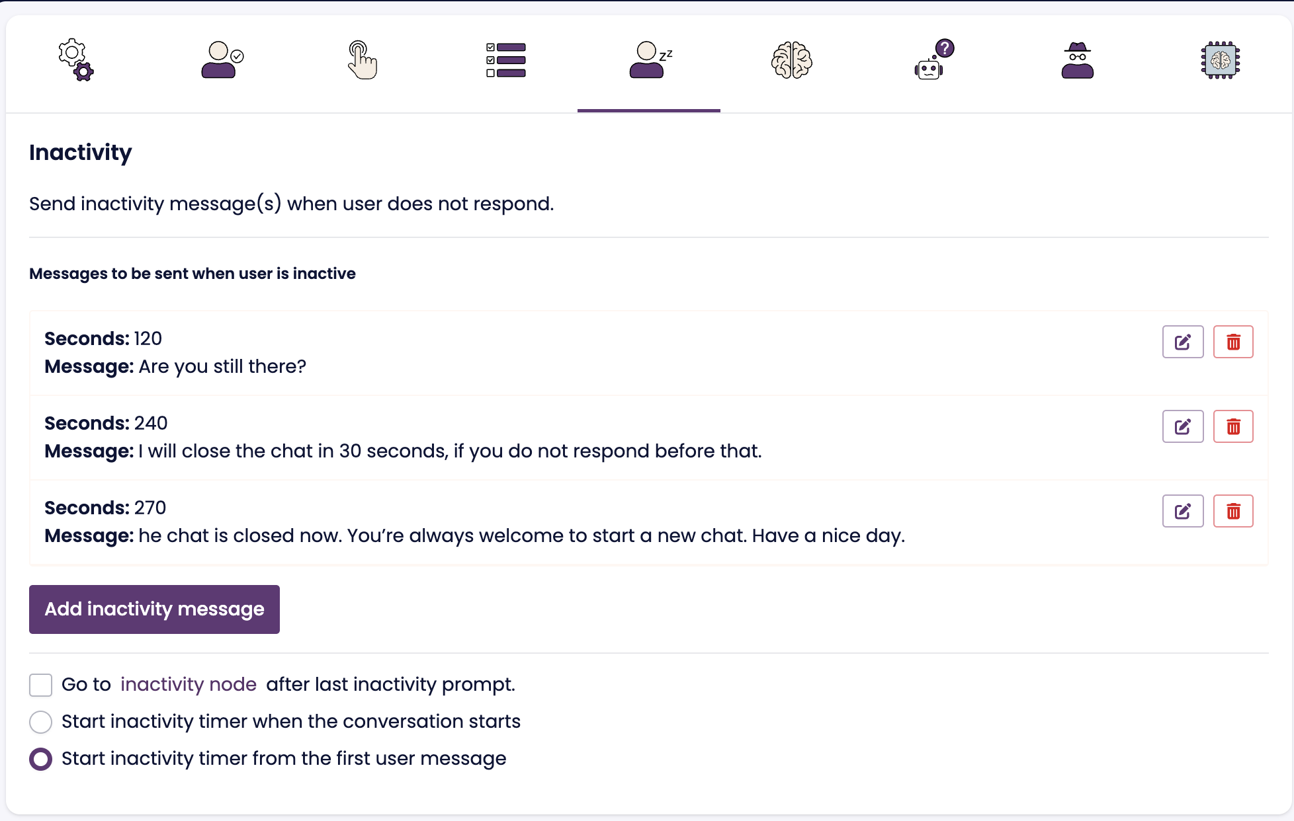This screenshot has height=821, width=1294.
Task: Edit the 270 seconds inactivity message
Action: tap(1183, 511)
